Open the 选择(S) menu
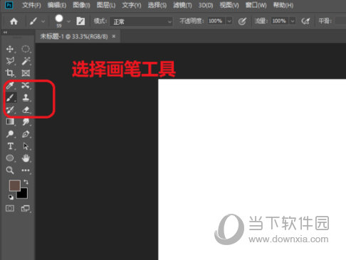 (157, 5)
